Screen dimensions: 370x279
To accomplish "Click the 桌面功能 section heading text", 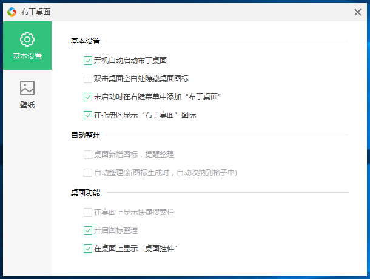I will pyautogui.click(x=86, y=193).
